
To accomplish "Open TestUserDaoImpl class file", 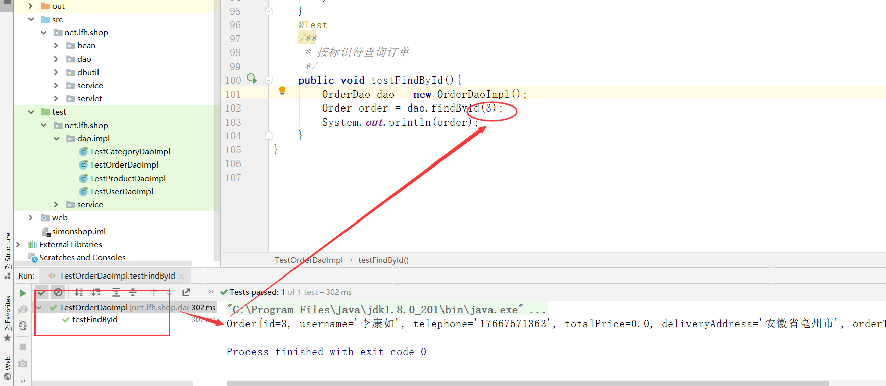I will (x=121, y=191).
